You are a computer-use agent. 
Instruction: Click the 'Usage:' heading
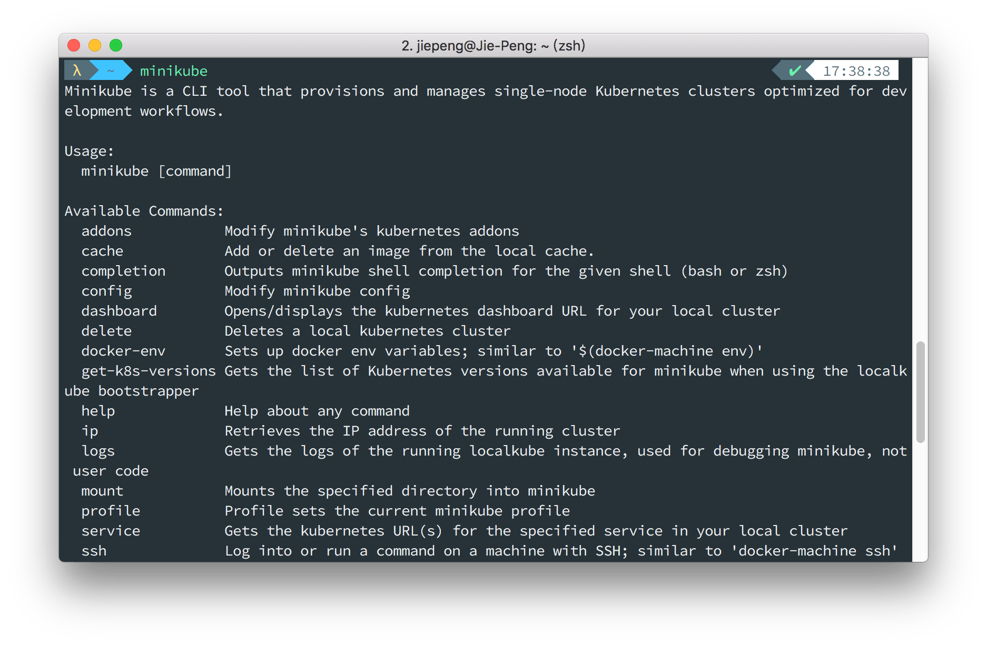tap(89, 152)
